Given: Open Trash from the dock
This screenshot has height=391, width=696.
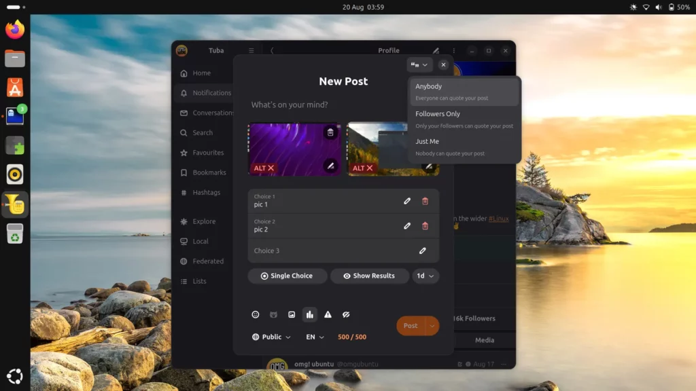Looking at the screenshot, I should [x=15, y=234].
